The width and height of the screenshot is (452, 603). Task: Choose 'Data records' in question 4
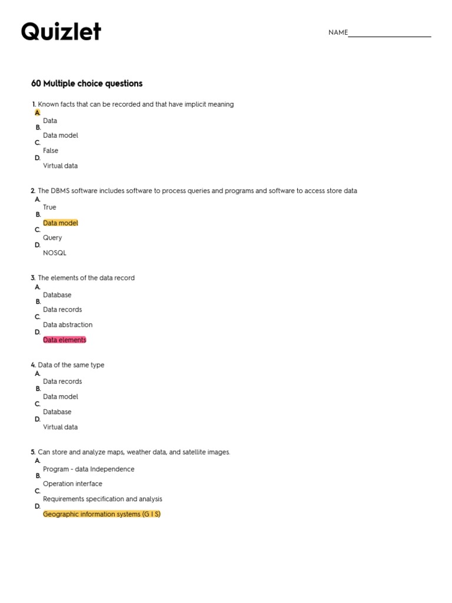coord(62,382)
